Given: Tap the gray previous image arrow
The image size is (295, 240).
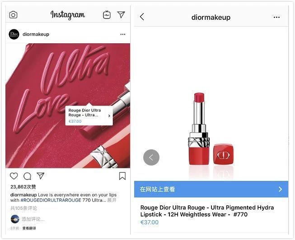Looking at the screenshot, I should click(x=151, y=157).
